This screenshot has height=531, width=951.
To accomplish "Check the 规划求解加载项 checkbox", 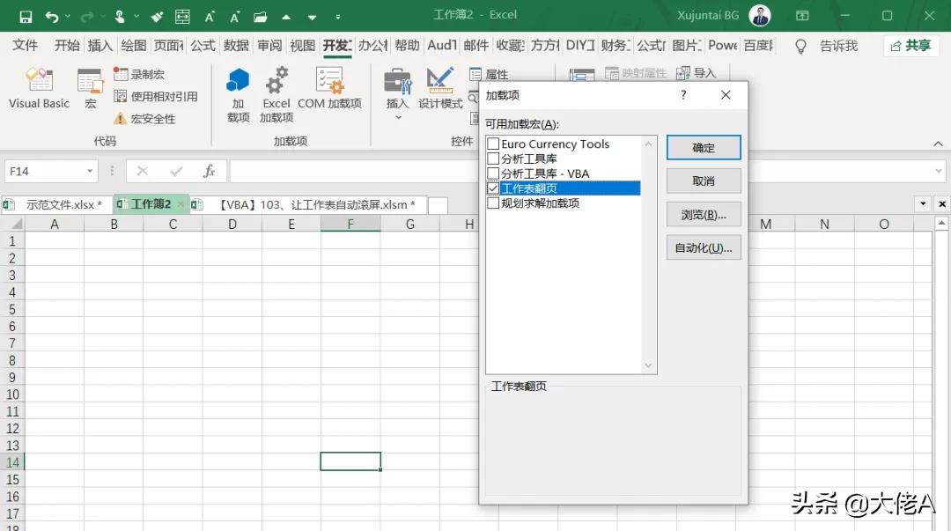I will click(493, 203).
